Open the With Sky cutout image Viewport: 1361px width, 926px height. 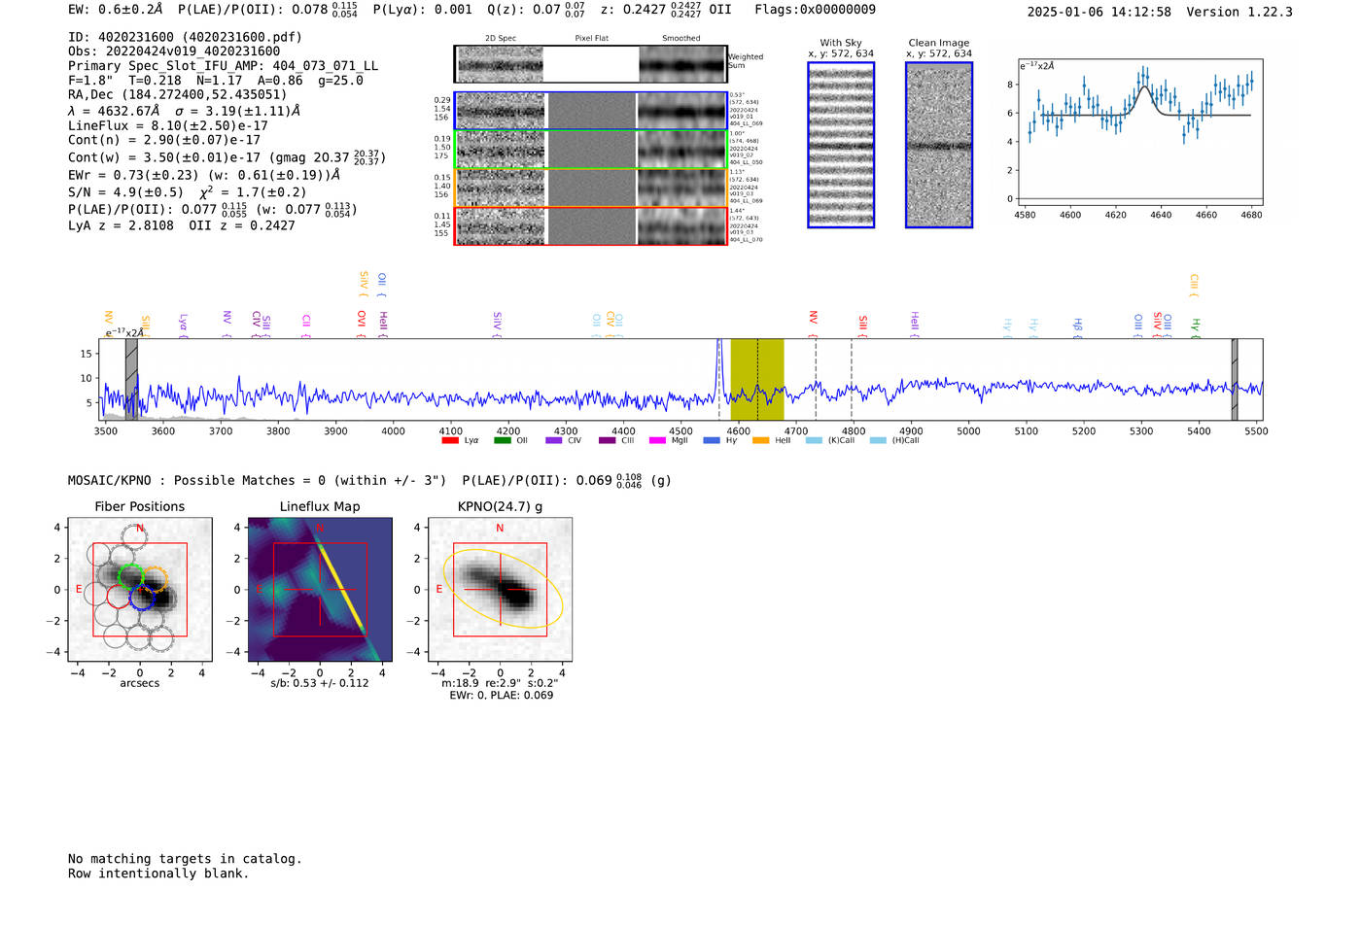tap(841, 145)
